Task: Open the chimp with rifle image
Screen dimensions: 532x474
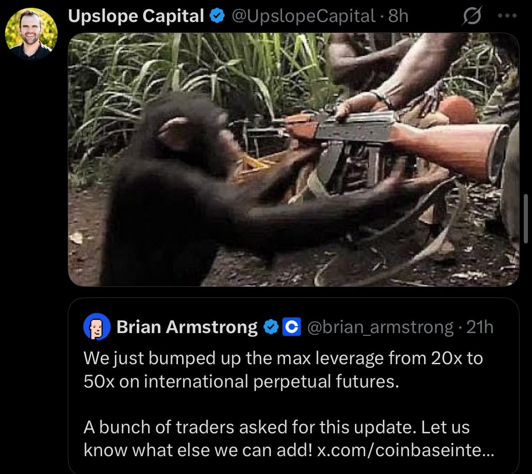Action: coord(294,160)
